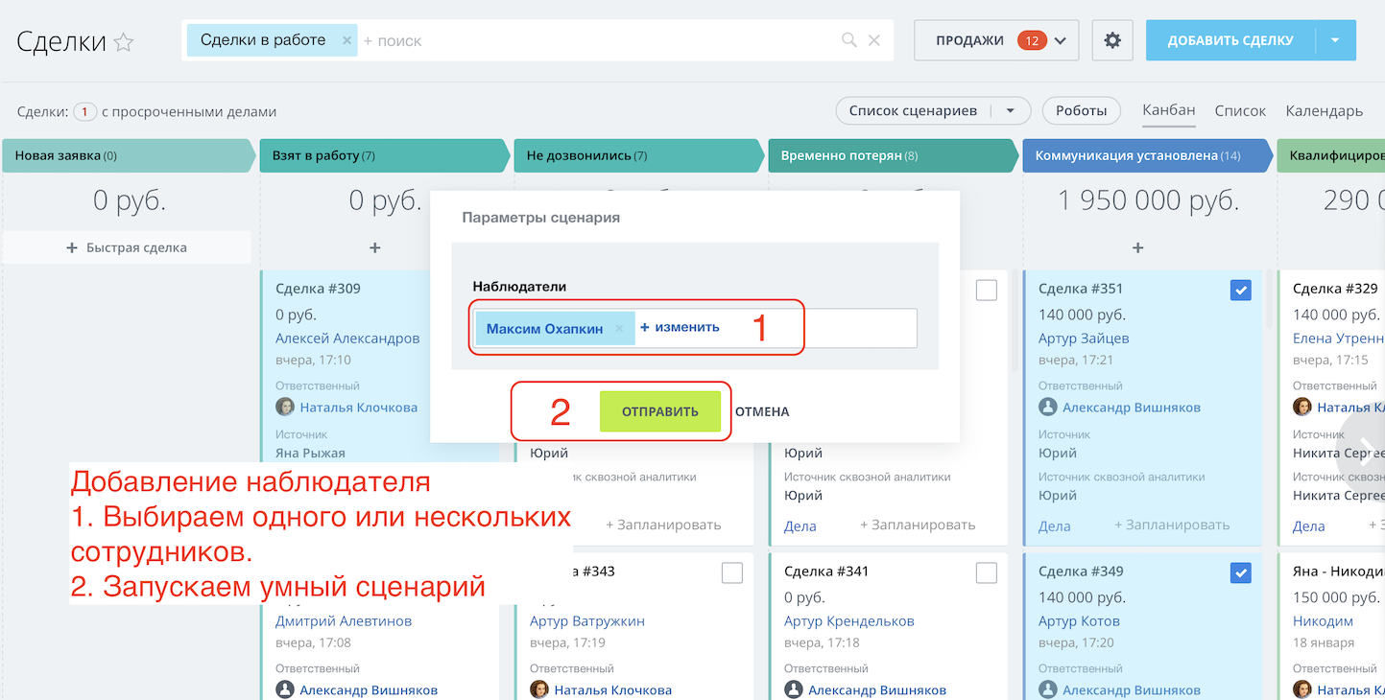The width and height of the screenshot is (1385, 700).
Task: Open contact Артур Зайцев
Action: pyautogui.click(x=1084, y=338)
